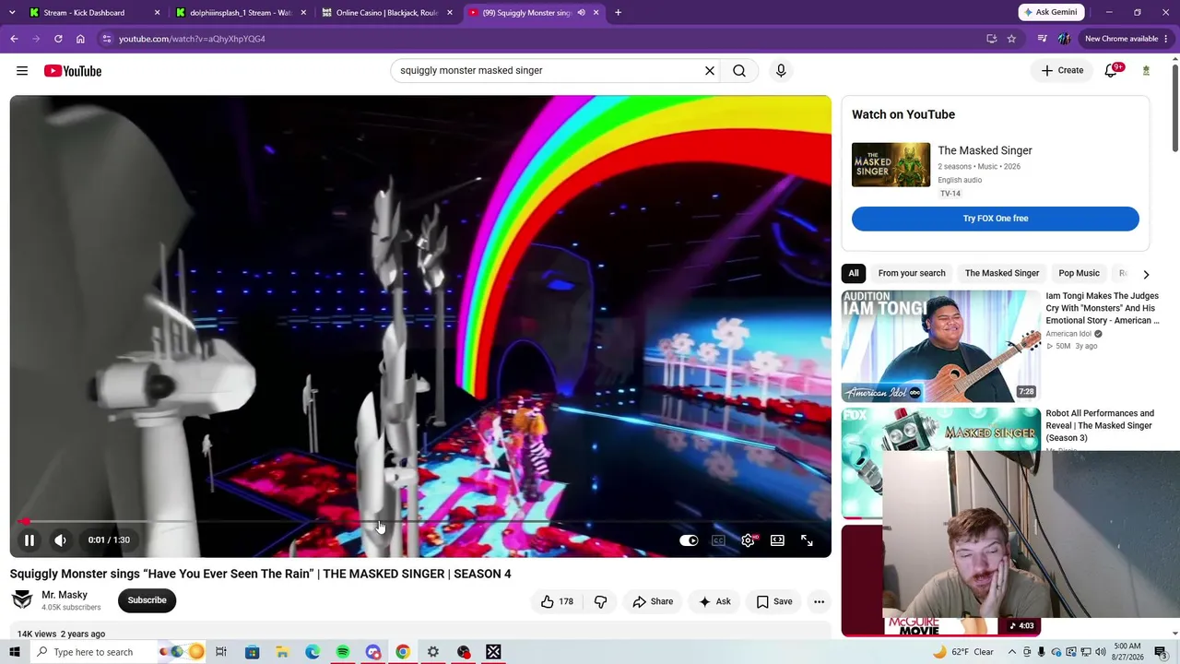Pause the video

[x=29, y=540]
